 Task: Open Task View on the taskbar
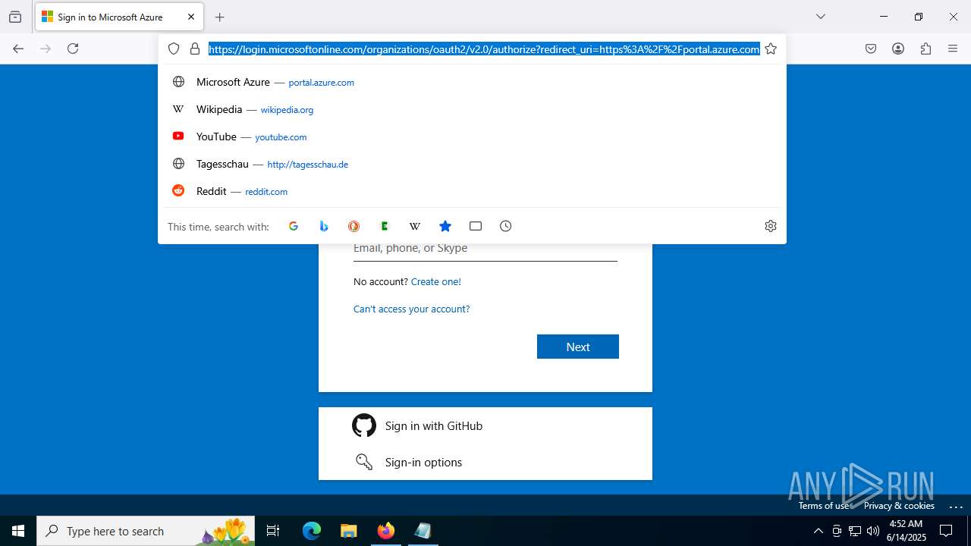pyautogui.click(x=273, y=531)
